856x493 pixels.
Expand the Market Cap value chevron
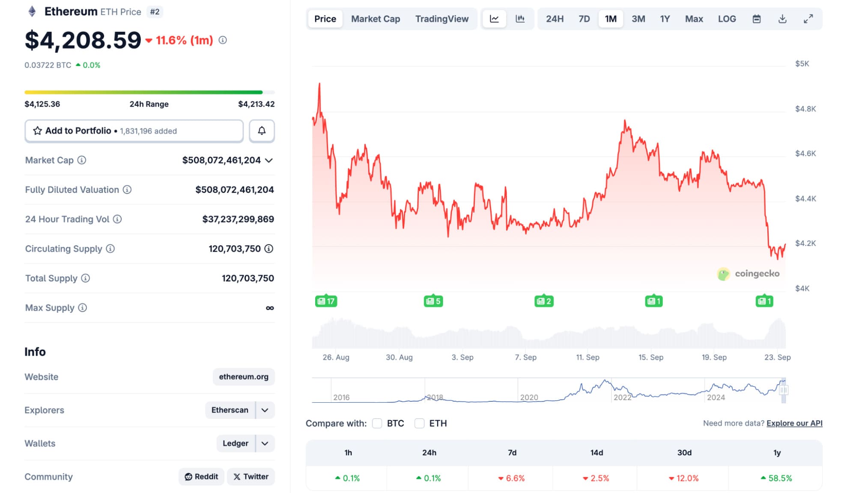click(x=269, y=160)
